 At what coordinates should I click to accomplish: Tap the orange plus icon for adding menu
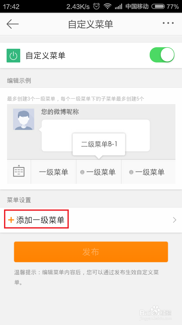pos(11,220)
